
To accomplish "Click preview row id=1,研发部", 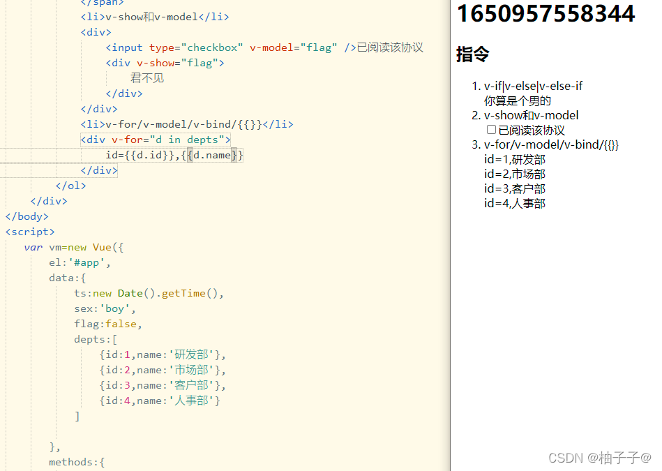I will [x=515, y=160].
